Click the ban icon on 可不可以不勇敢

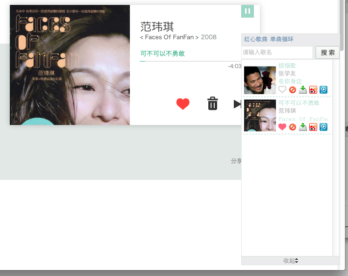[x=293, y=127]
